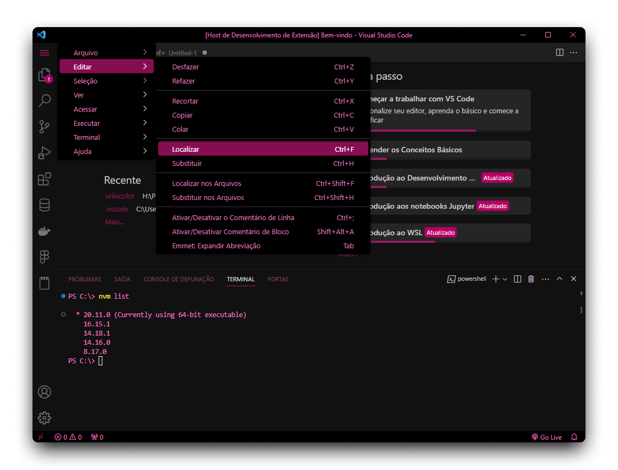Open the Run and Debug view
Image resolution: width=618 pixels, height=470 pixels.
point(44,153)
